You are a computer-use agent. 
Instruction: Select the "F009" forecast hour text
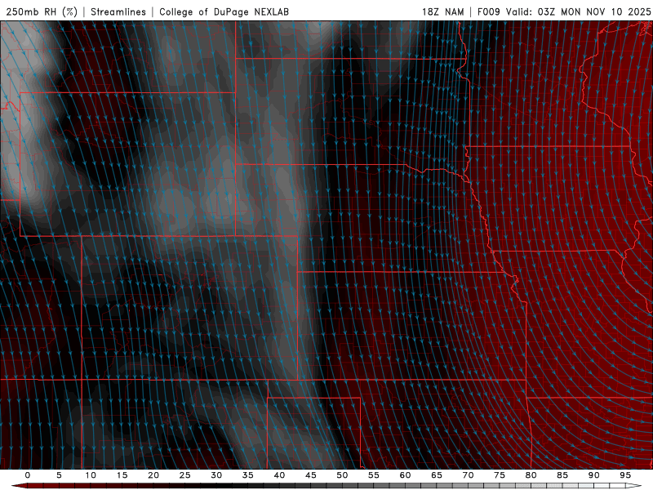488,11
